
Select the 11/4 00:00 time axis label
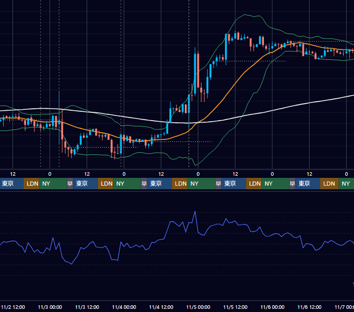[124, 307]
